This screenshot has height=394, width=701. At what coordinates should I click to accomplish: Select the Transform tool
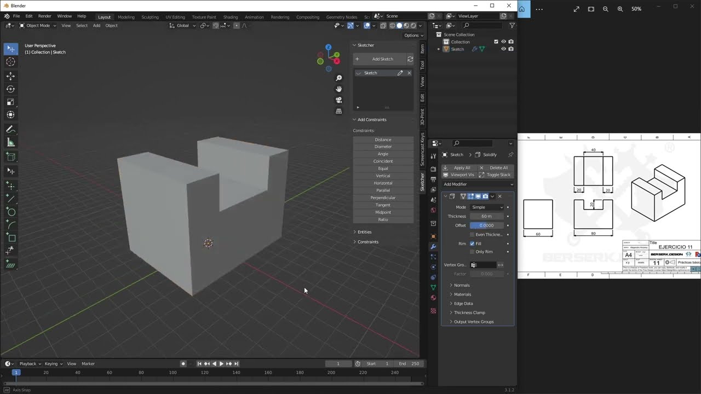pyautogui.click(x=10, y=114)
